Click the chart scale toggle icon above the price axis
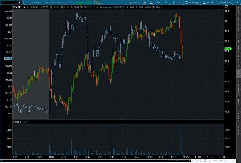Viewport: 241px width, 163px height. 227,7
